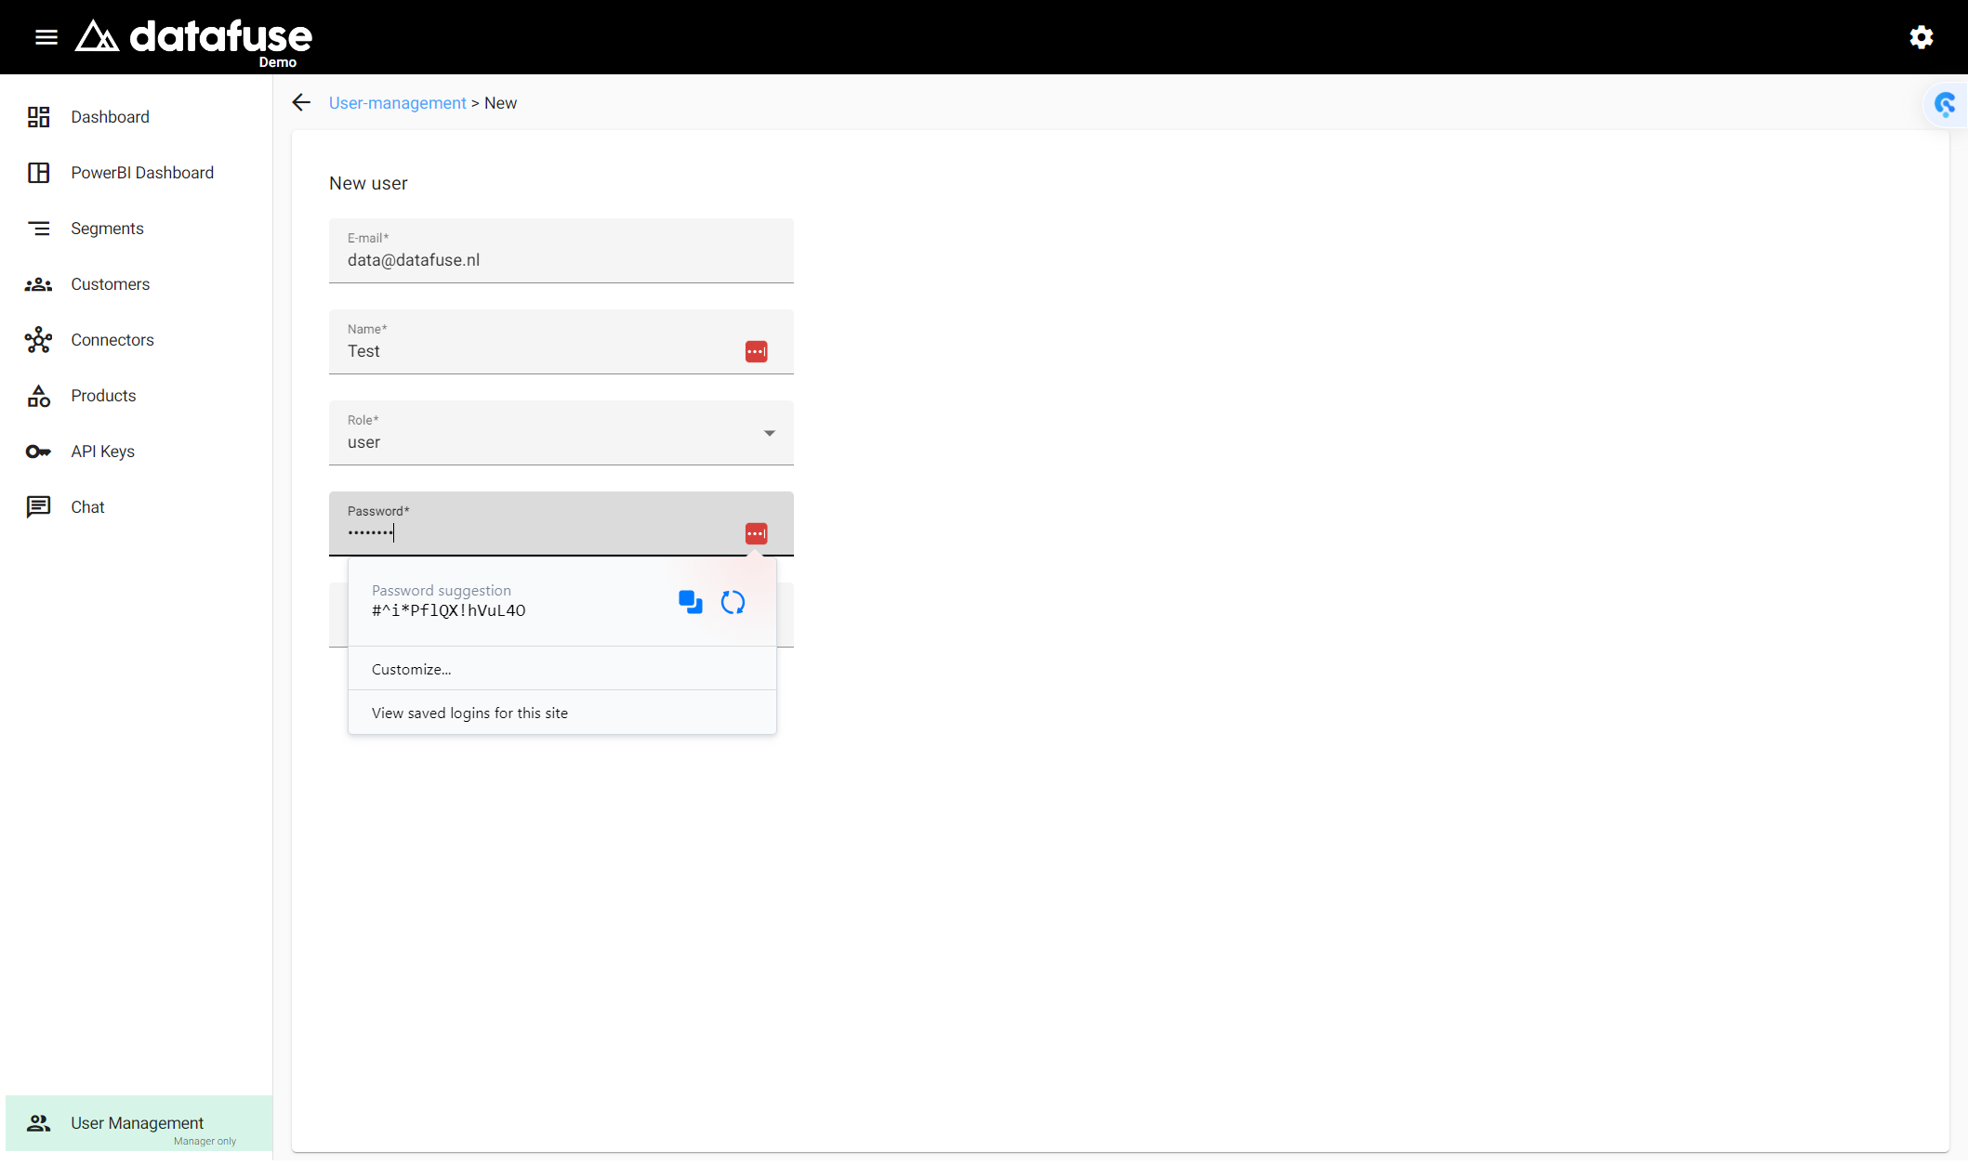1968x1165 pixels.
Task: Click the Customers icon
Action: (x=38, y=284)
